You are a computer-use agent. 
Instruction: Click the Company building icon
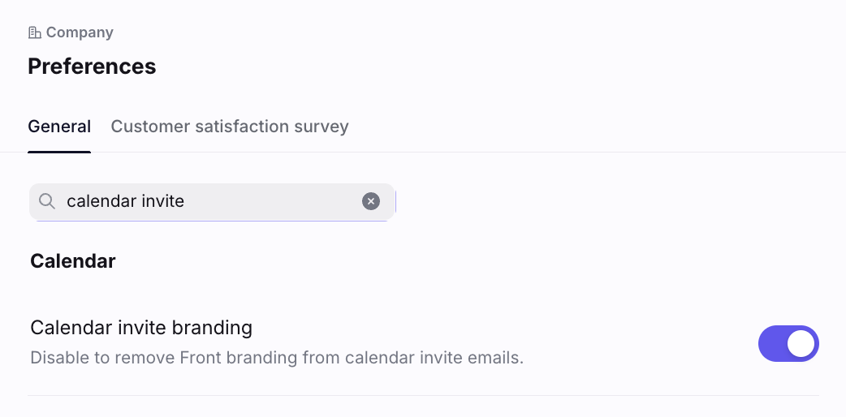click(x=35, y=33)
